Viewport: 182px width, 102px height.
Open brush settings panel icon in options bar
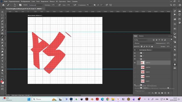point(20,5)
